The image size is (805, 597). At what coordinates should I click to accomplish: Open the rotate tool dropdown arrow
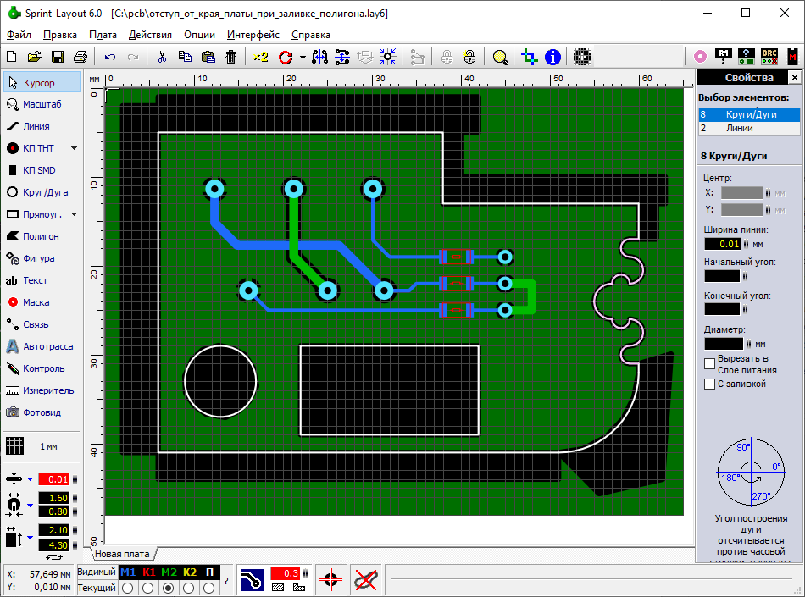click(302, 58)
